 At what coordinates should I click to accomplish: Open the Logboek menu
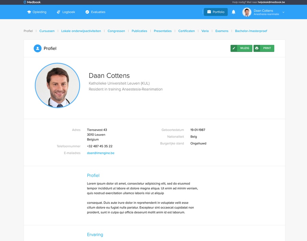pos(66,12)
